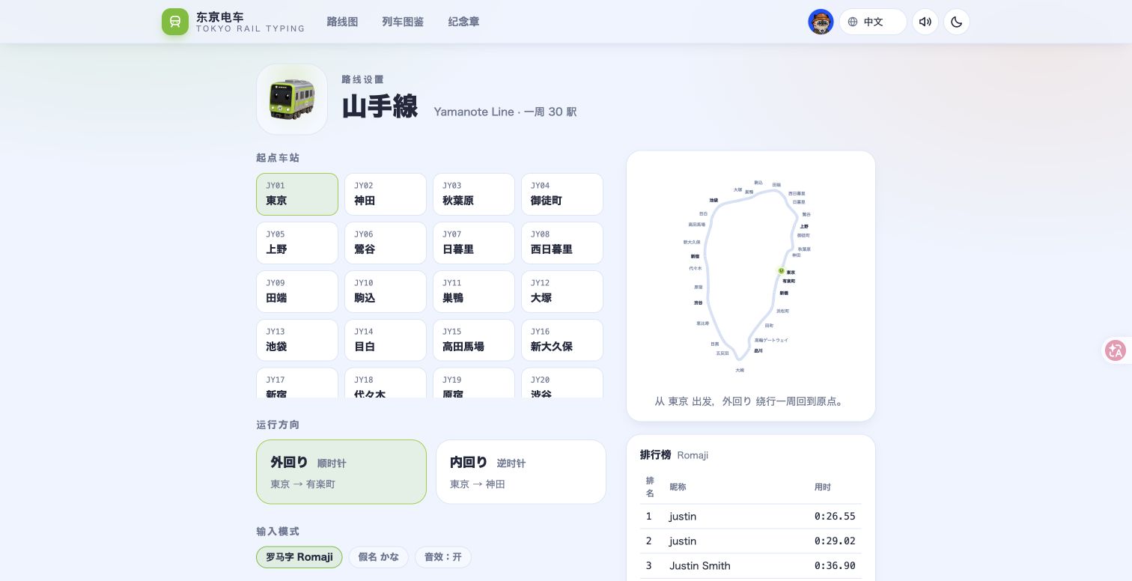Select 内回り counterclockwise direction
This screenshot has width=1132, height=581.
point(521,472)
